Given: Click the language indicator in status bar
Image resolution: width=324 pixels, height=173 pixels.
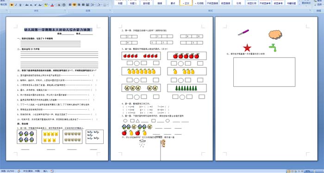Looking at the screenshot, I should [x=31, y=171].
